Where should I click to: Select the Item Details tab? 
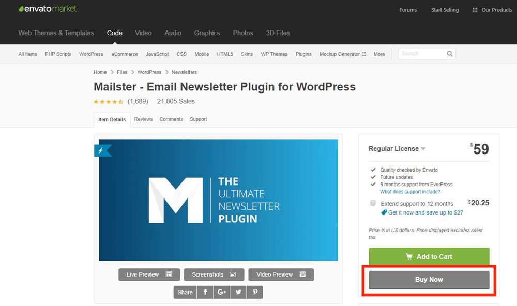click(x=112, y=120)
